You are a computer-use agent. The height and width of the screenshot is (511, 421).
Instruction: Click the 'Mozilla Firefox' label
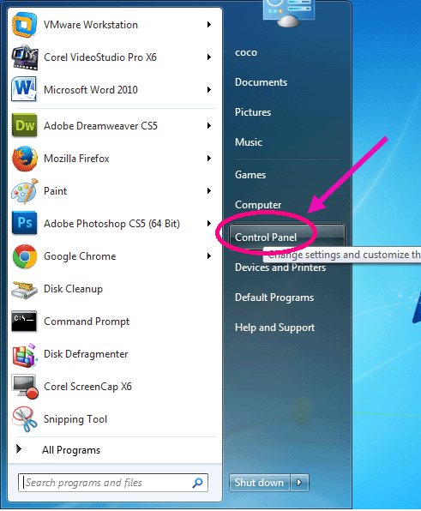[76, 159]
